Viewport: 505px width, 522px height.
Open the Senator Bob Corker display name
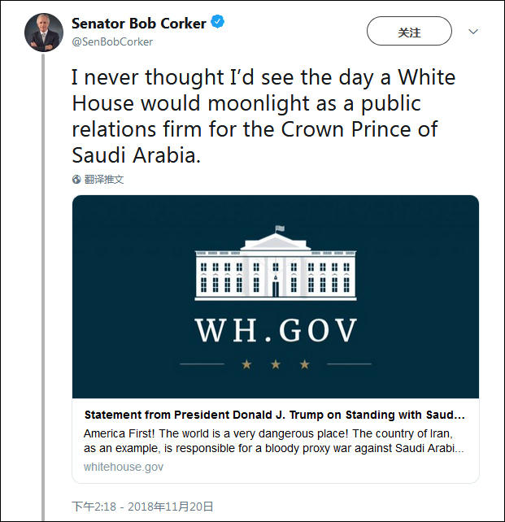point(138,24)
